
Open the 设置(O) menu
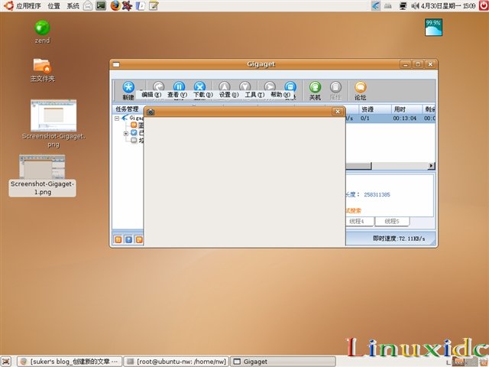coord(228,94)
